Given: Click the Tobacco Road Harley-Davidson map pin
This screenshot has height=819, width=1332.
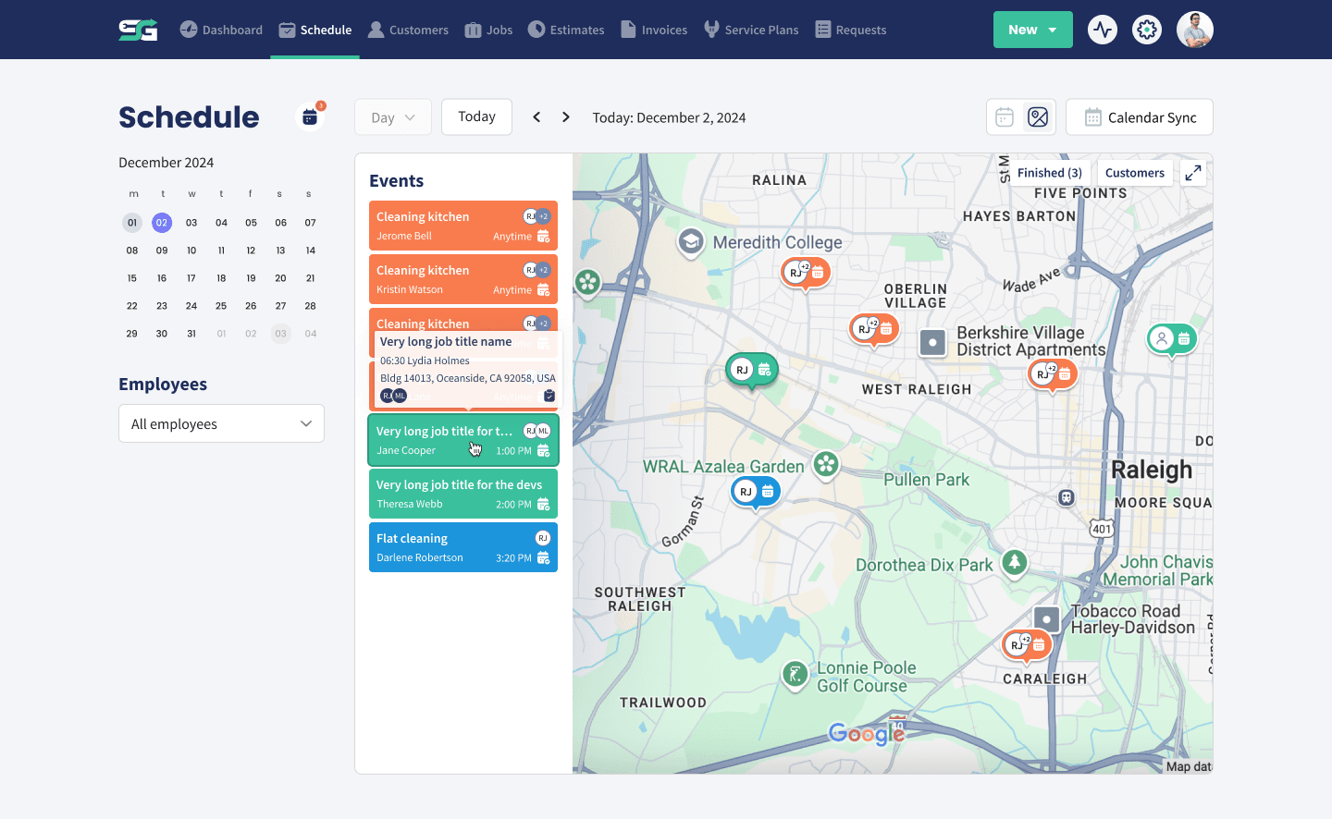Looking at the screenshot, I should click(1046, 619).
